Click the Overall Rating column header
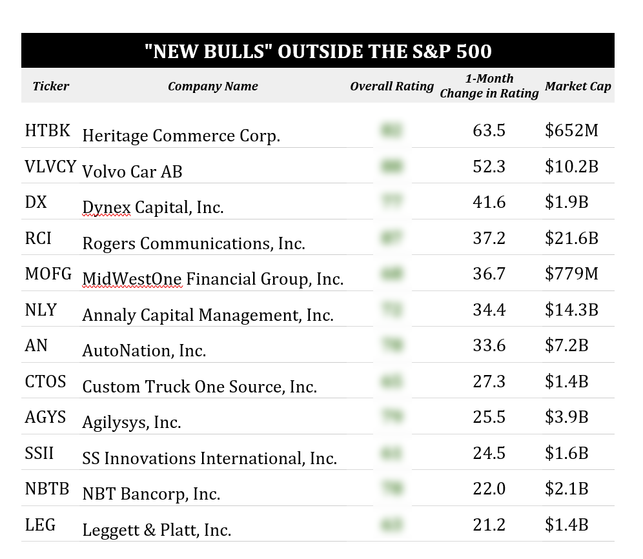This screenshot has width=643, height=559. [x=392, y=86]
